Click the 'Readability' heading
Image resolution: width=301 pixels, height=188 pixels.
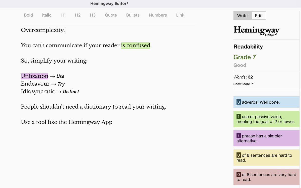(x=248, y=47)
